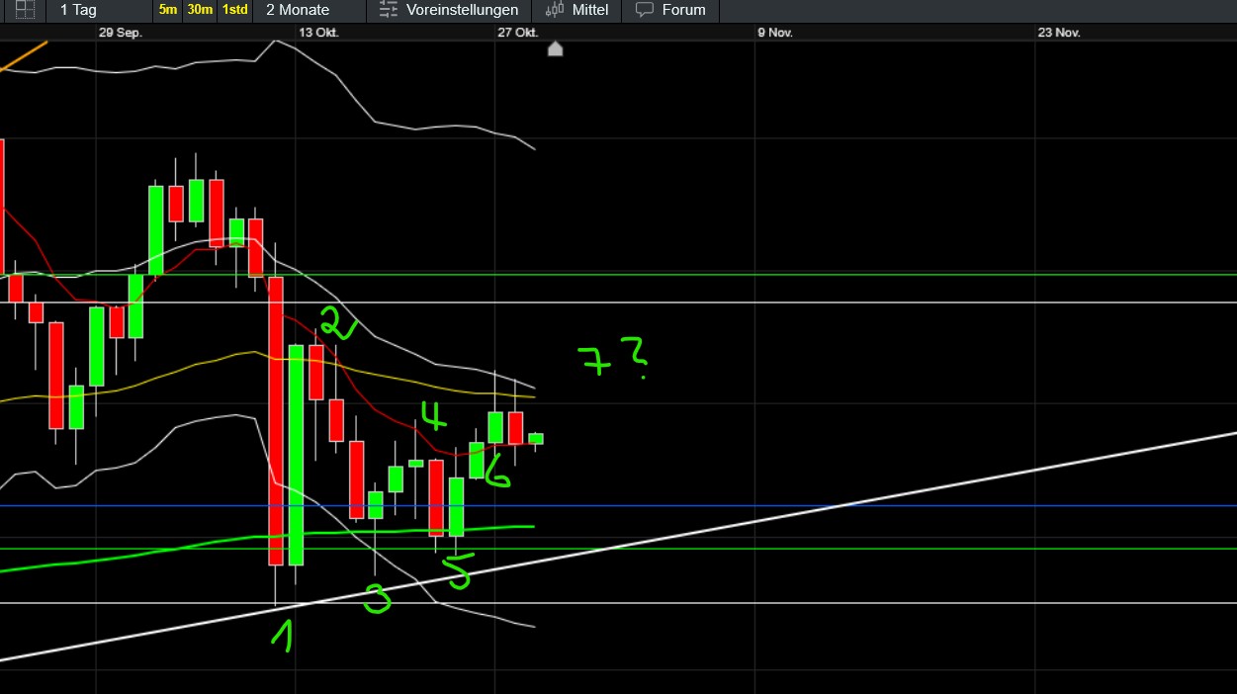This screenshot has width=1237, height=694.
Task: Click the sliders icon beside Voreinstellungen
Action: tap(390, 10)
